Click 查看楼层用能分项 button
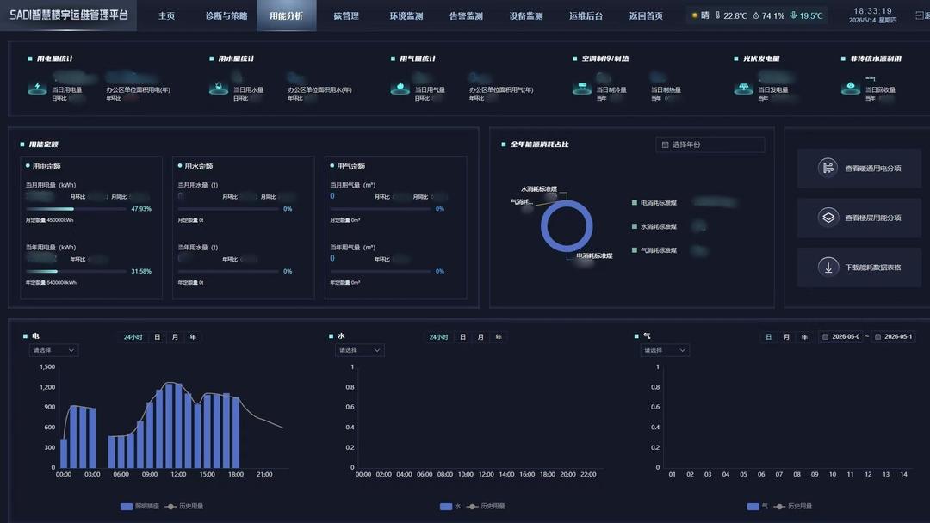 [859, 218]
